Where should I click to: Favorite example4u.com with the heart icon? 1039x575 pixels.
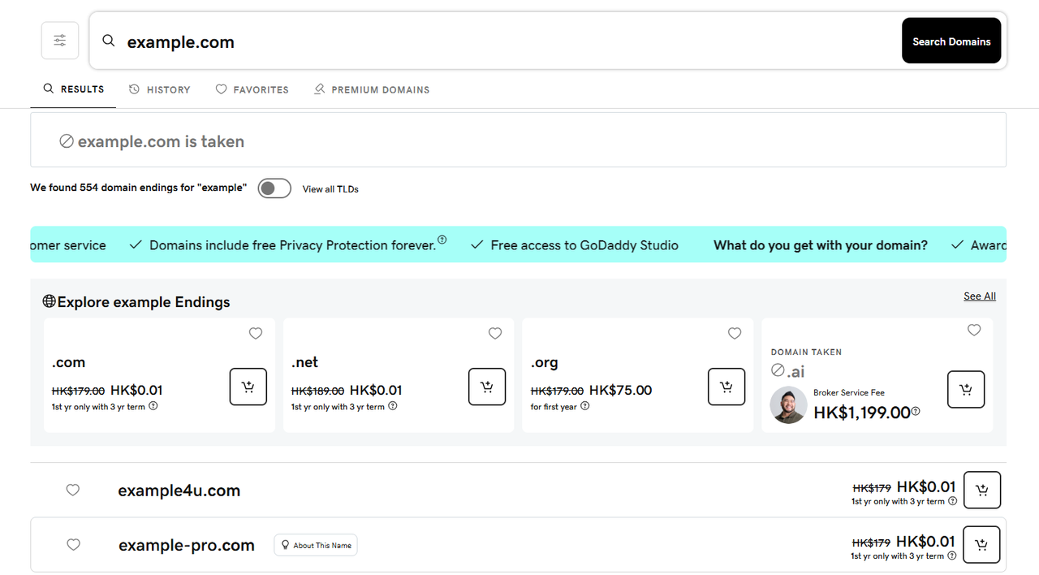pos(73,490)
